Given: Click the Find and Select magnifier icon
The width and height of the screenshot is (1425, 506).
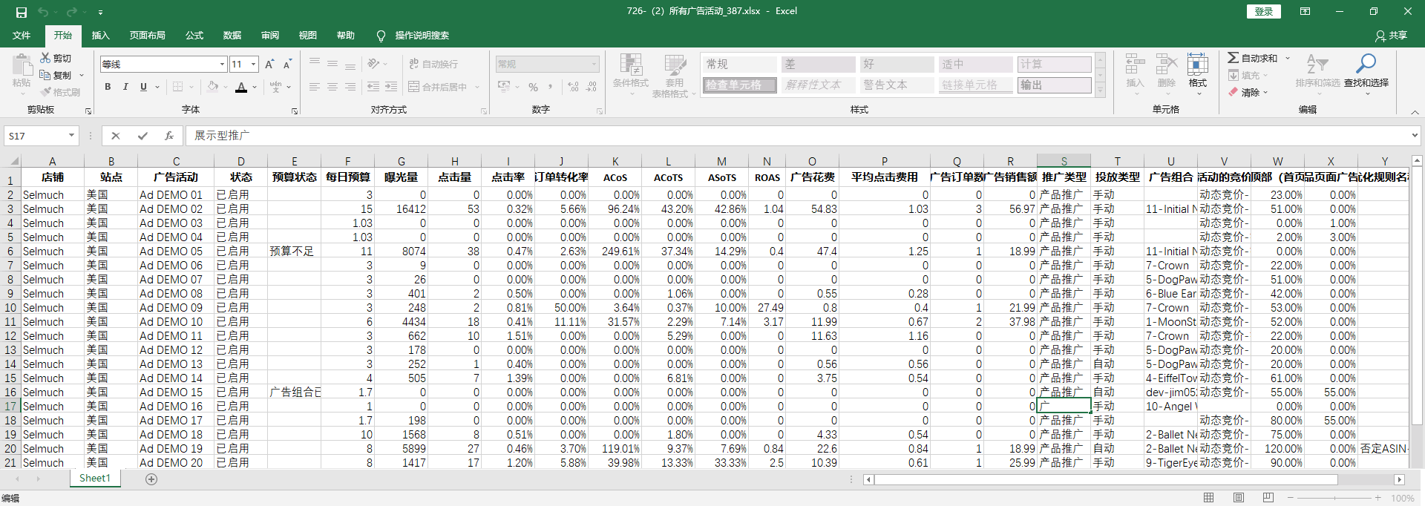Looking at the screenshot, I should pos(1366,64).
